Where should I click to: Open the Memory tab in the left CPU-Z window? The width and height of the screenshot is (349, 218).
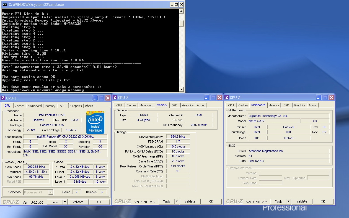point(50,106)
